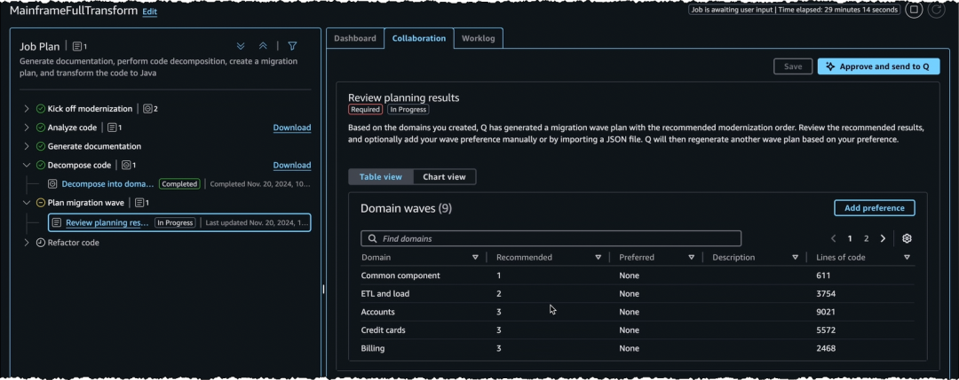This screenshot has width=959, height=380.
Task: Click the Job Plan notes count icon
Action: tap(77, 46)
